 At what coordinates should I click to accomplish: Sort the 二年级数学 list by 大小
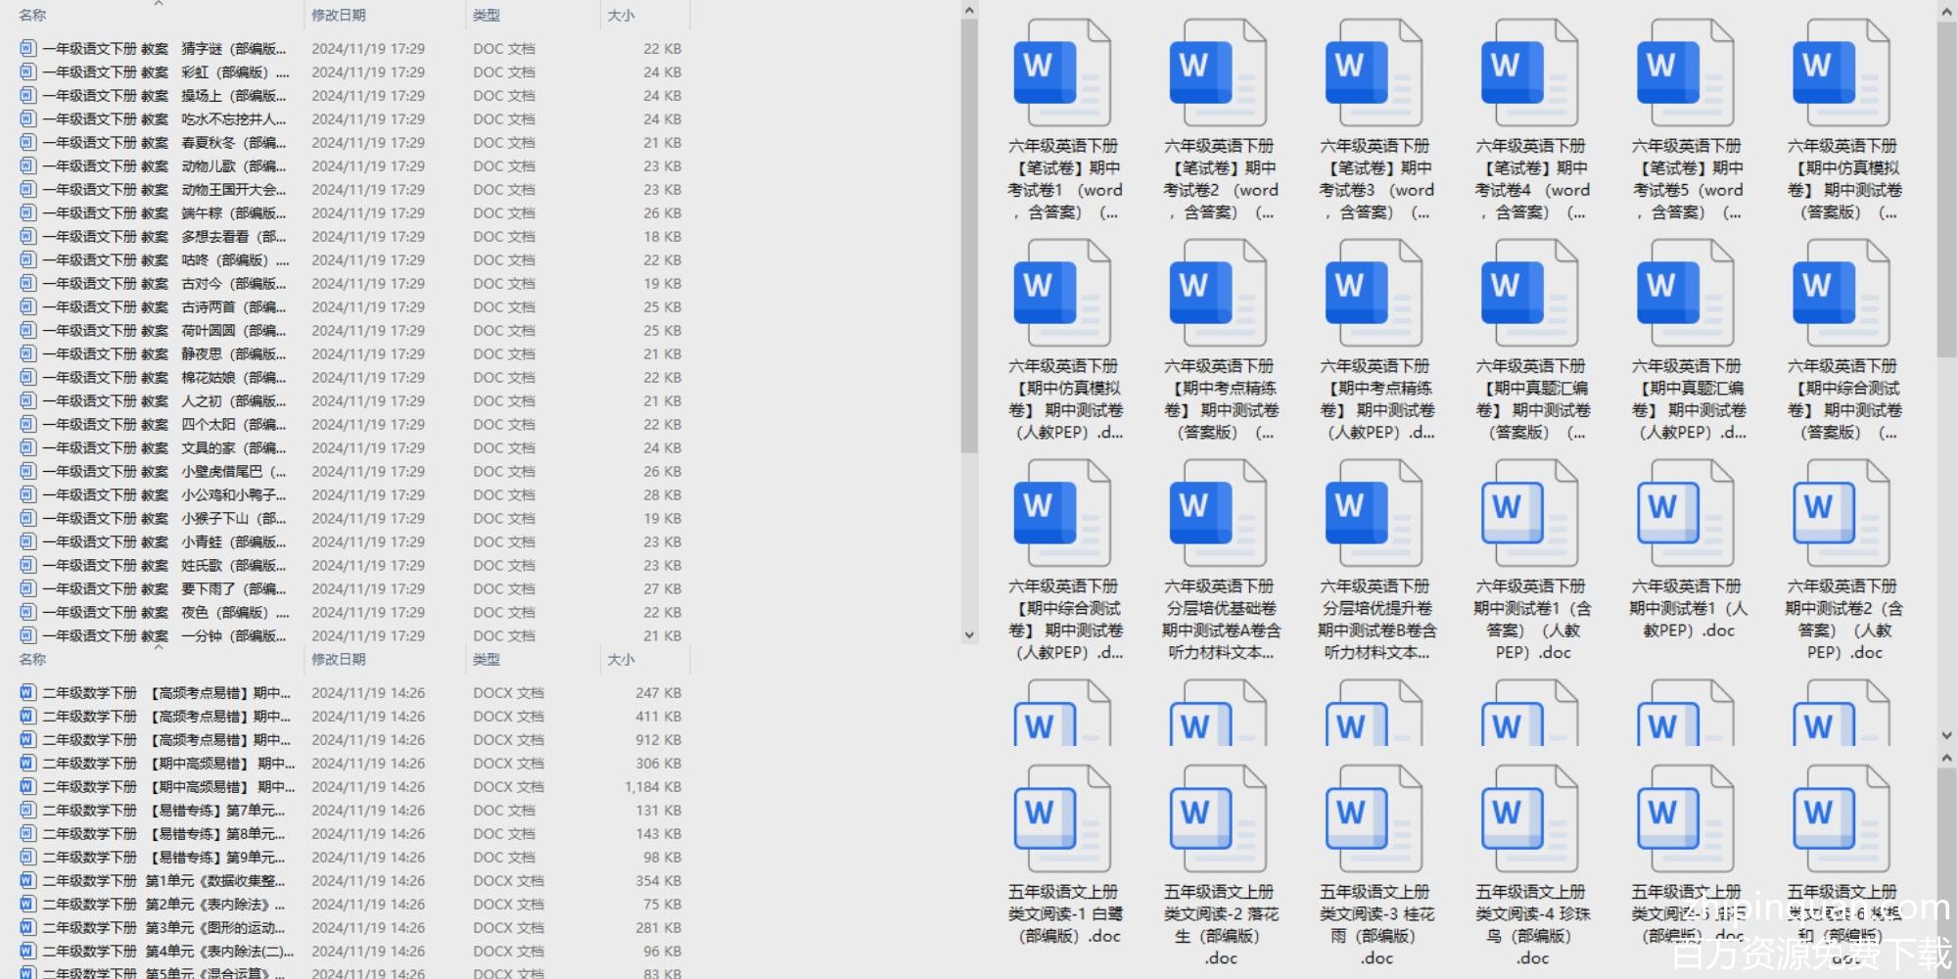(x=621, y=660)
